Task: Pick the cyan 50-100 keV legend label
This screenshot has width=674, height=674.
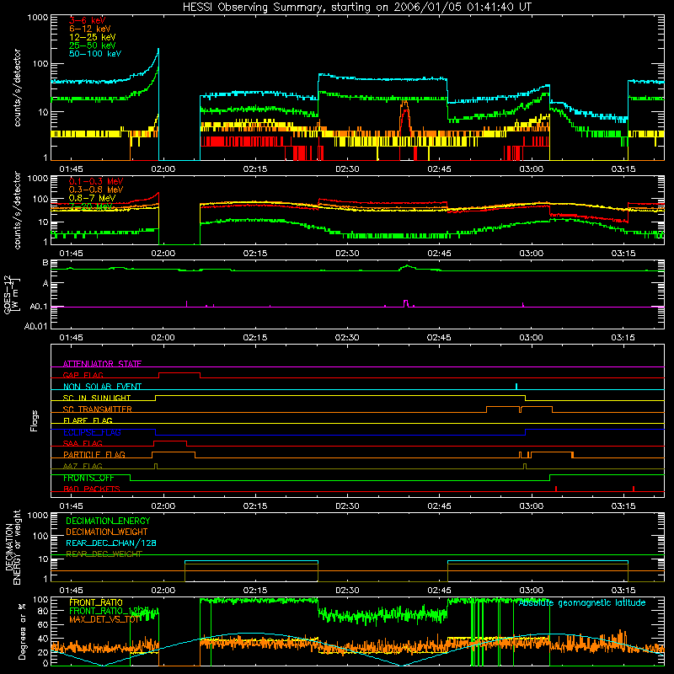Action: click(x=94, y=54)
